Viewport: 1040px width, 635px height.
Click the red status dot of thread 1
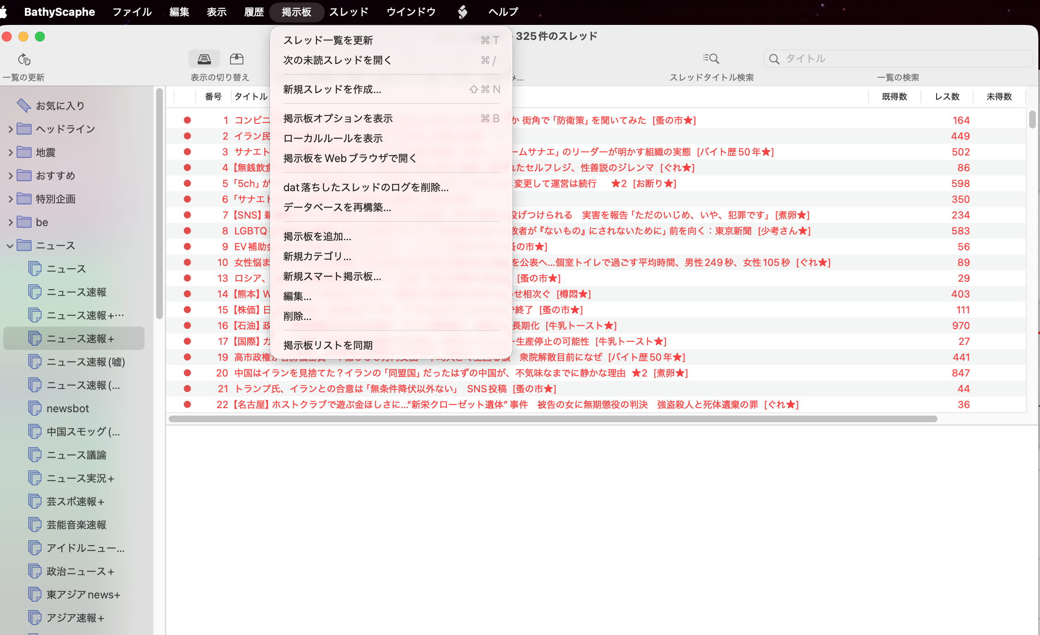[x=187, y=121]
